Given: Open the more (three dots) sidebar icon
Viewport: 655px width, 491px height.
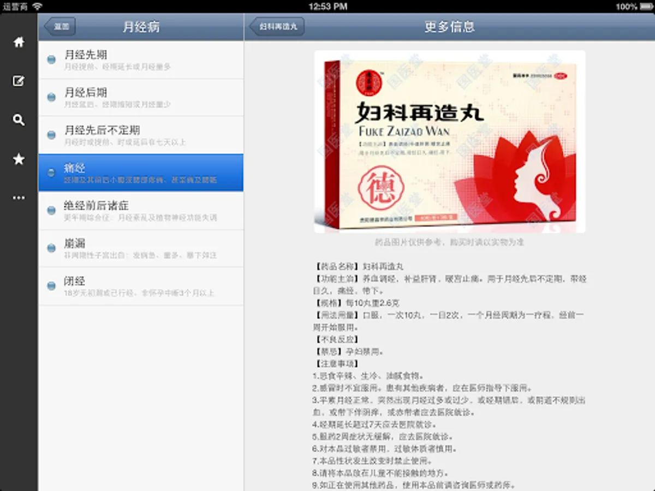Looking at the screenshot, I should (x=19, y=197).
